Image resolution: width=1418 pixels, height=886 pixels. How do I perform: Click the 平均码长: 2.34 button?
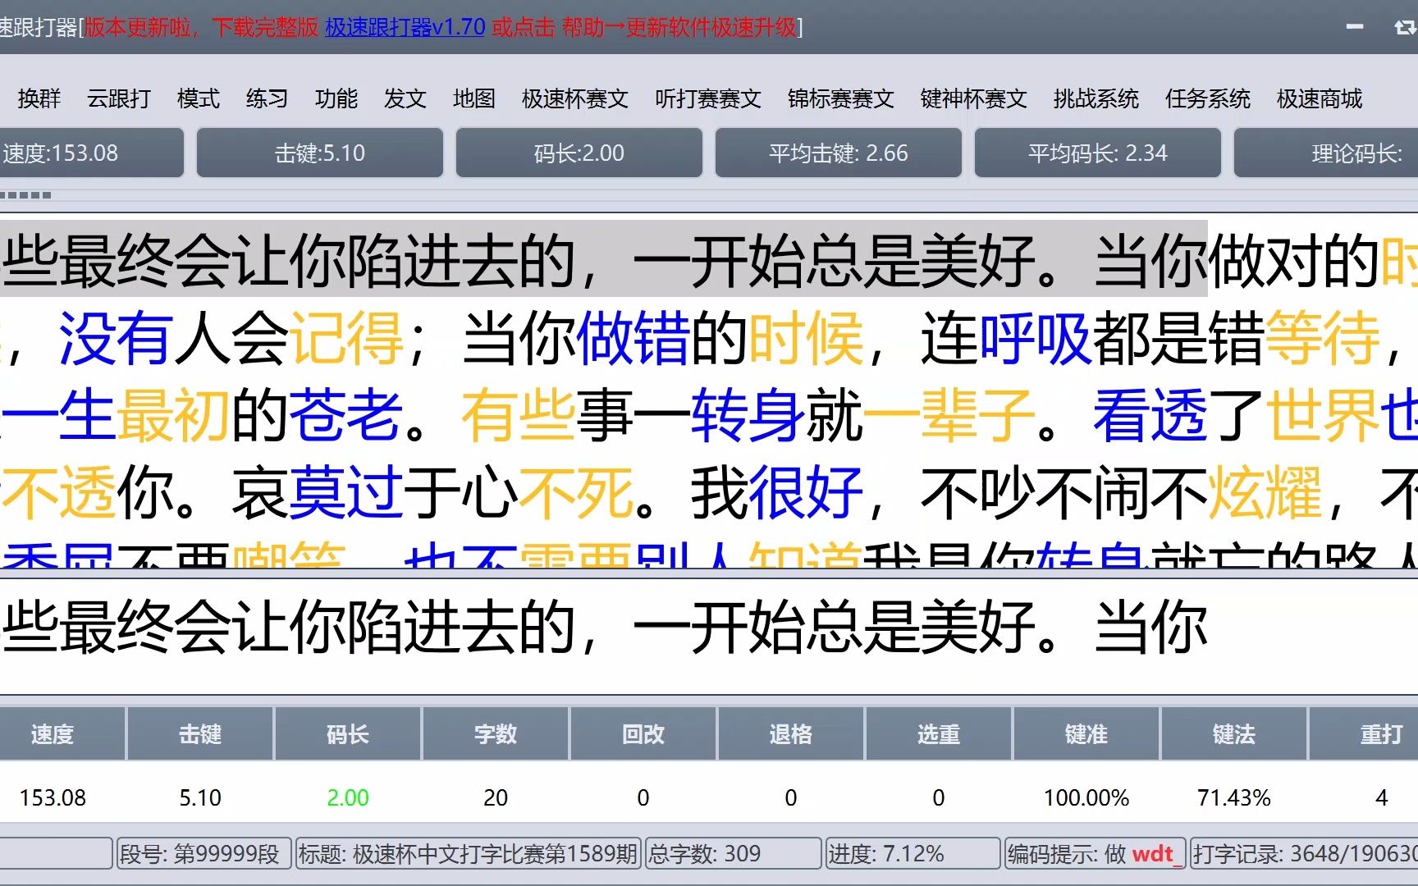pos(1098,153)
